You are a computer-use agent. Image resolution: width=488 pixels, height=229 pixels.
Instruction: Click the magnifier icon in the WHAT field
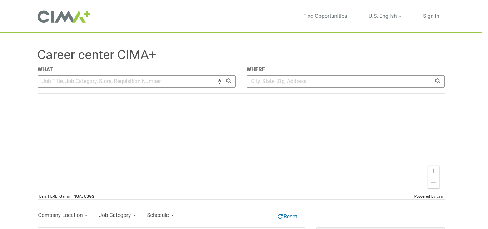tap(229, 81)
